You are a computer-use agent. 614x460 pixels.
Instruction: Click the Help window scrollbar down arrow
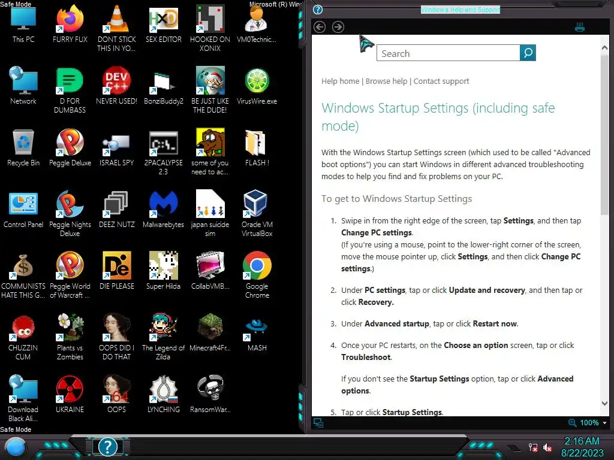click(x=604, y=403)
